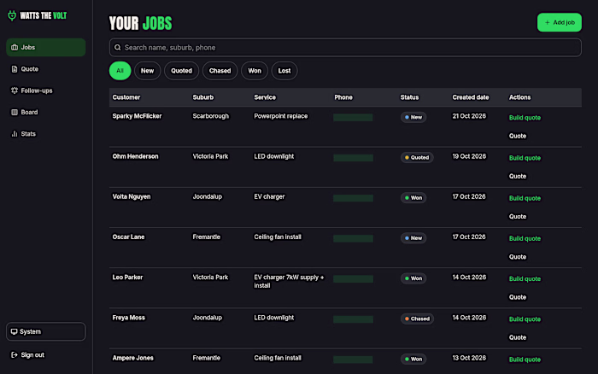The width and height of the screenshot is (598, 374).
Task: Click customer name Leo Parker
Action: pos(127,278)
